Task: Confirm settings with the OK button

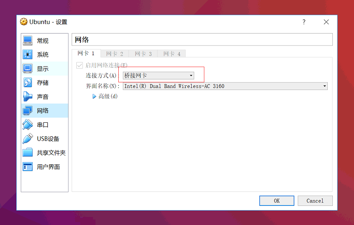Action: (x=276, y=201)
